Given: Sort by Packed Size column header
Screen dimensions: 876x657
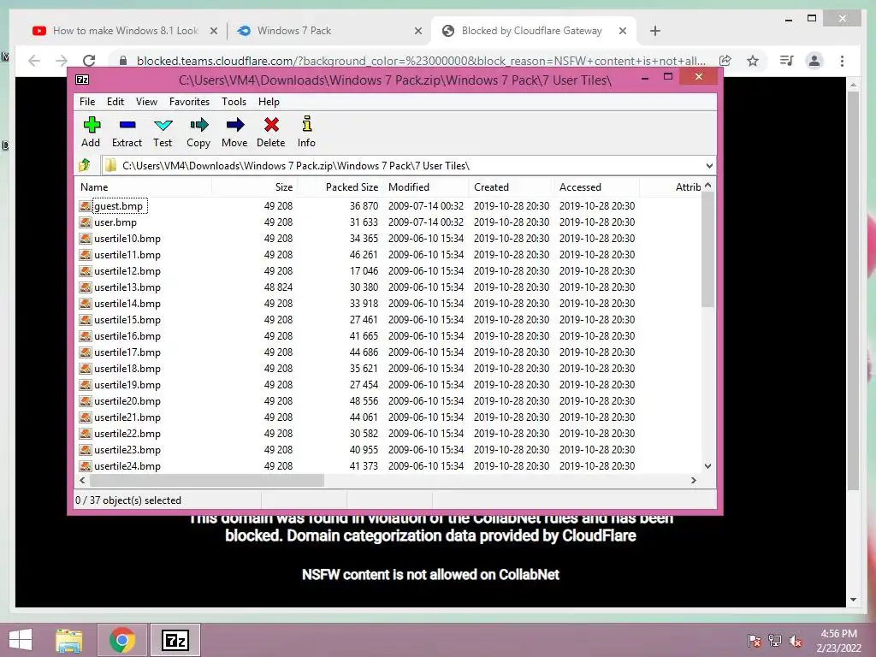Looking at the screenshot, I should (x=340, y=187).
